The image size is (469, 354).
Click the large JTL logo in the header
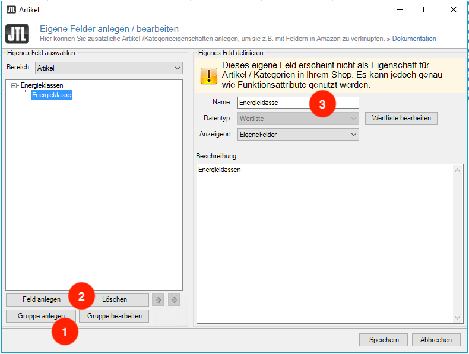click(17, 34)
